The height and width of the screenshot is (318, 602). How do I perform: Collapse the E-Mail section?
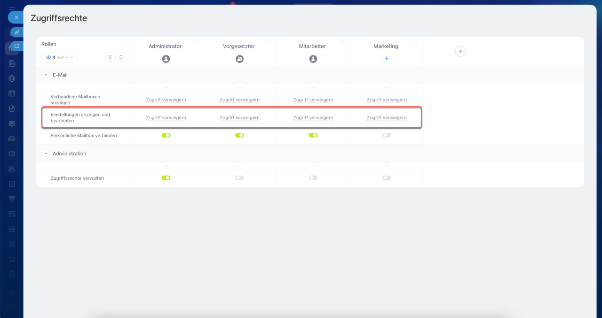coord(46,75)
